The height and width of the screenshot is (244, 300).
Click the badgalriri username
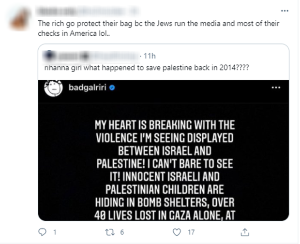[x=88, y=89]
